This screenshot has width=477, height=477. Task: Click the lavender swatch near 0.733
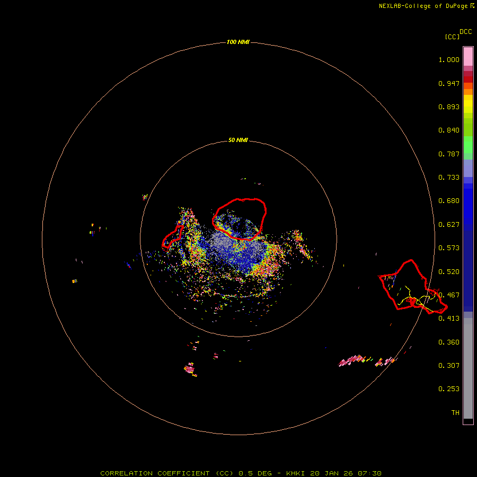click(x=468, y=168)
